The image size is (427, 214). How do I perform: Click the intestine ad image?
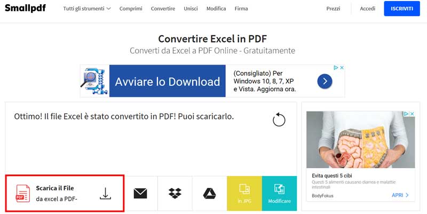click(x=361, y=139)
